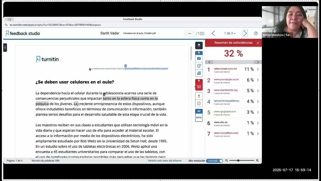This screenshot has width=321, height=181.
Task: Click the www.learntechlib.org source link
Action: pos(225,90)
